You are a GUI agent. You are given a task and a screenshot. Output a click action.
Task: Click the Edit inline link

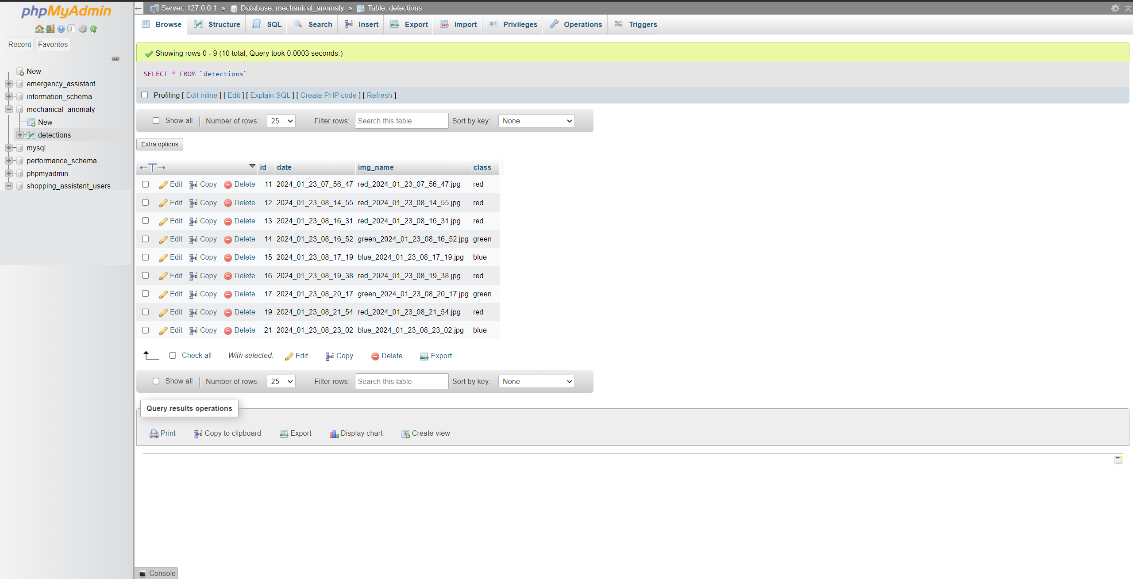(x=202, y=95)
